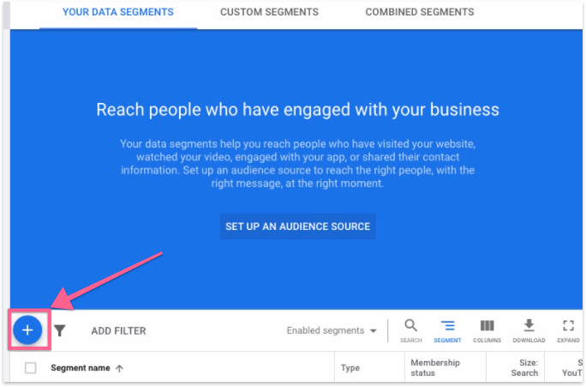Select the Your Data Segments tab
Image resolution: width=586 pixels, height=387 pixels.
118,13
